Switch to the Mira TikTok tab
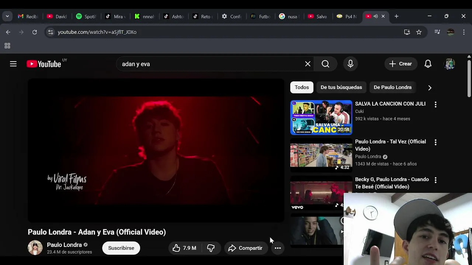Image resolution: width=472 pixels, height=265 pixels. click(115, 16)
